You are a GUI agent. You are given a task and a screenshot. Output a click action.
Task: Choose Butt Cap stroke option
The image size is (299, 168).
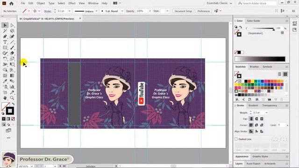(251, 119)
